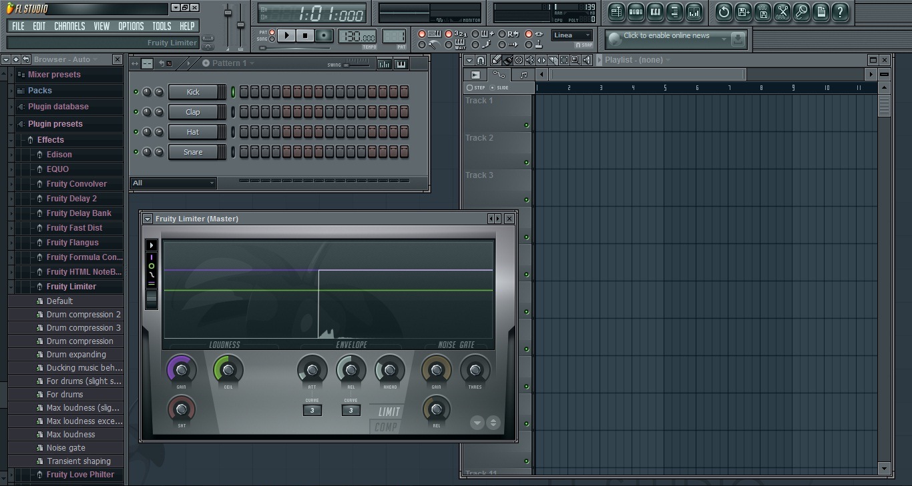Open the step sequencer view button
The width and height of the screenshot is (912, 486).
point(636,11)
